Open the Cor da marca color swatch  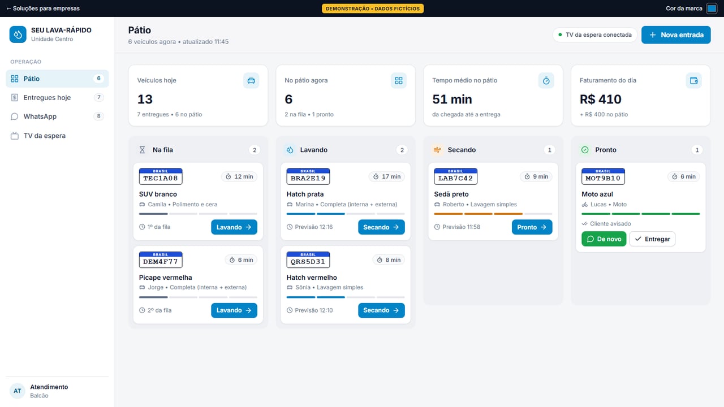tap(712, 8)
